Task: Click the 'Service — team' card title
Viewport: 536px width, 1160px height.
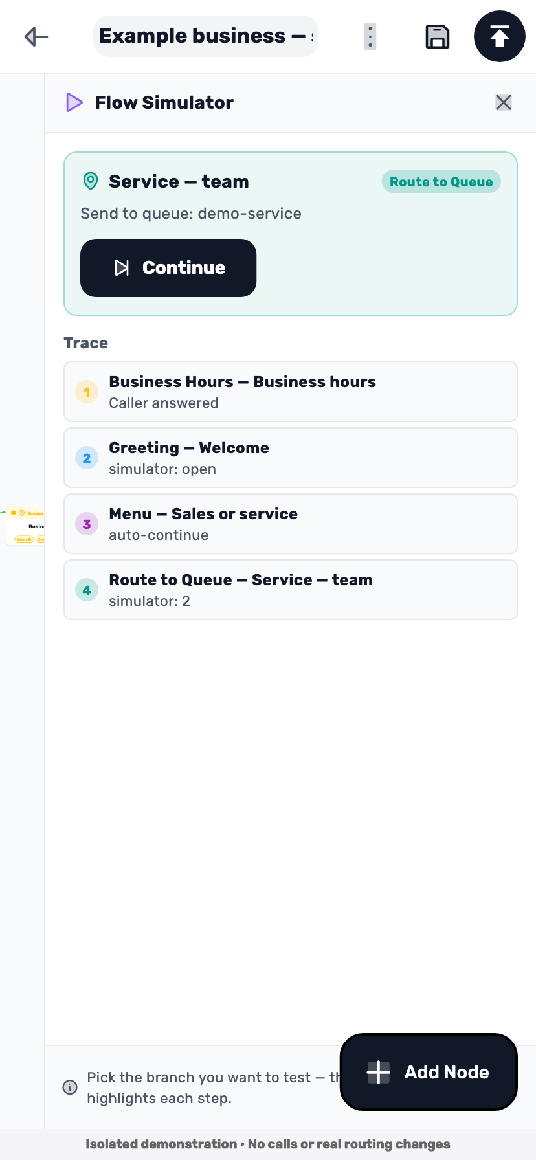Action: 179,181
